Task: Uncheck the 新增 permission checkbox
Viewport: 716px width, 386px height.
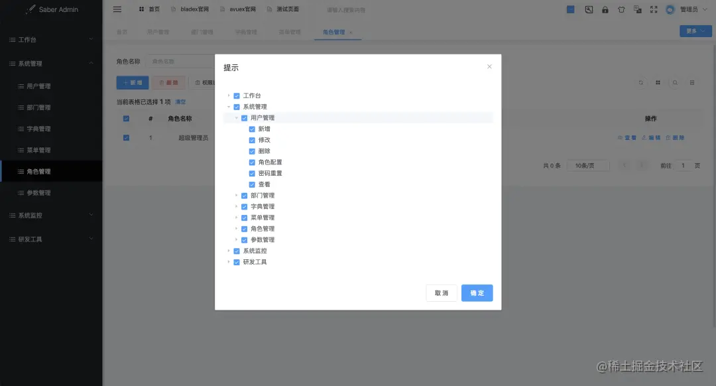Action: 252,129
